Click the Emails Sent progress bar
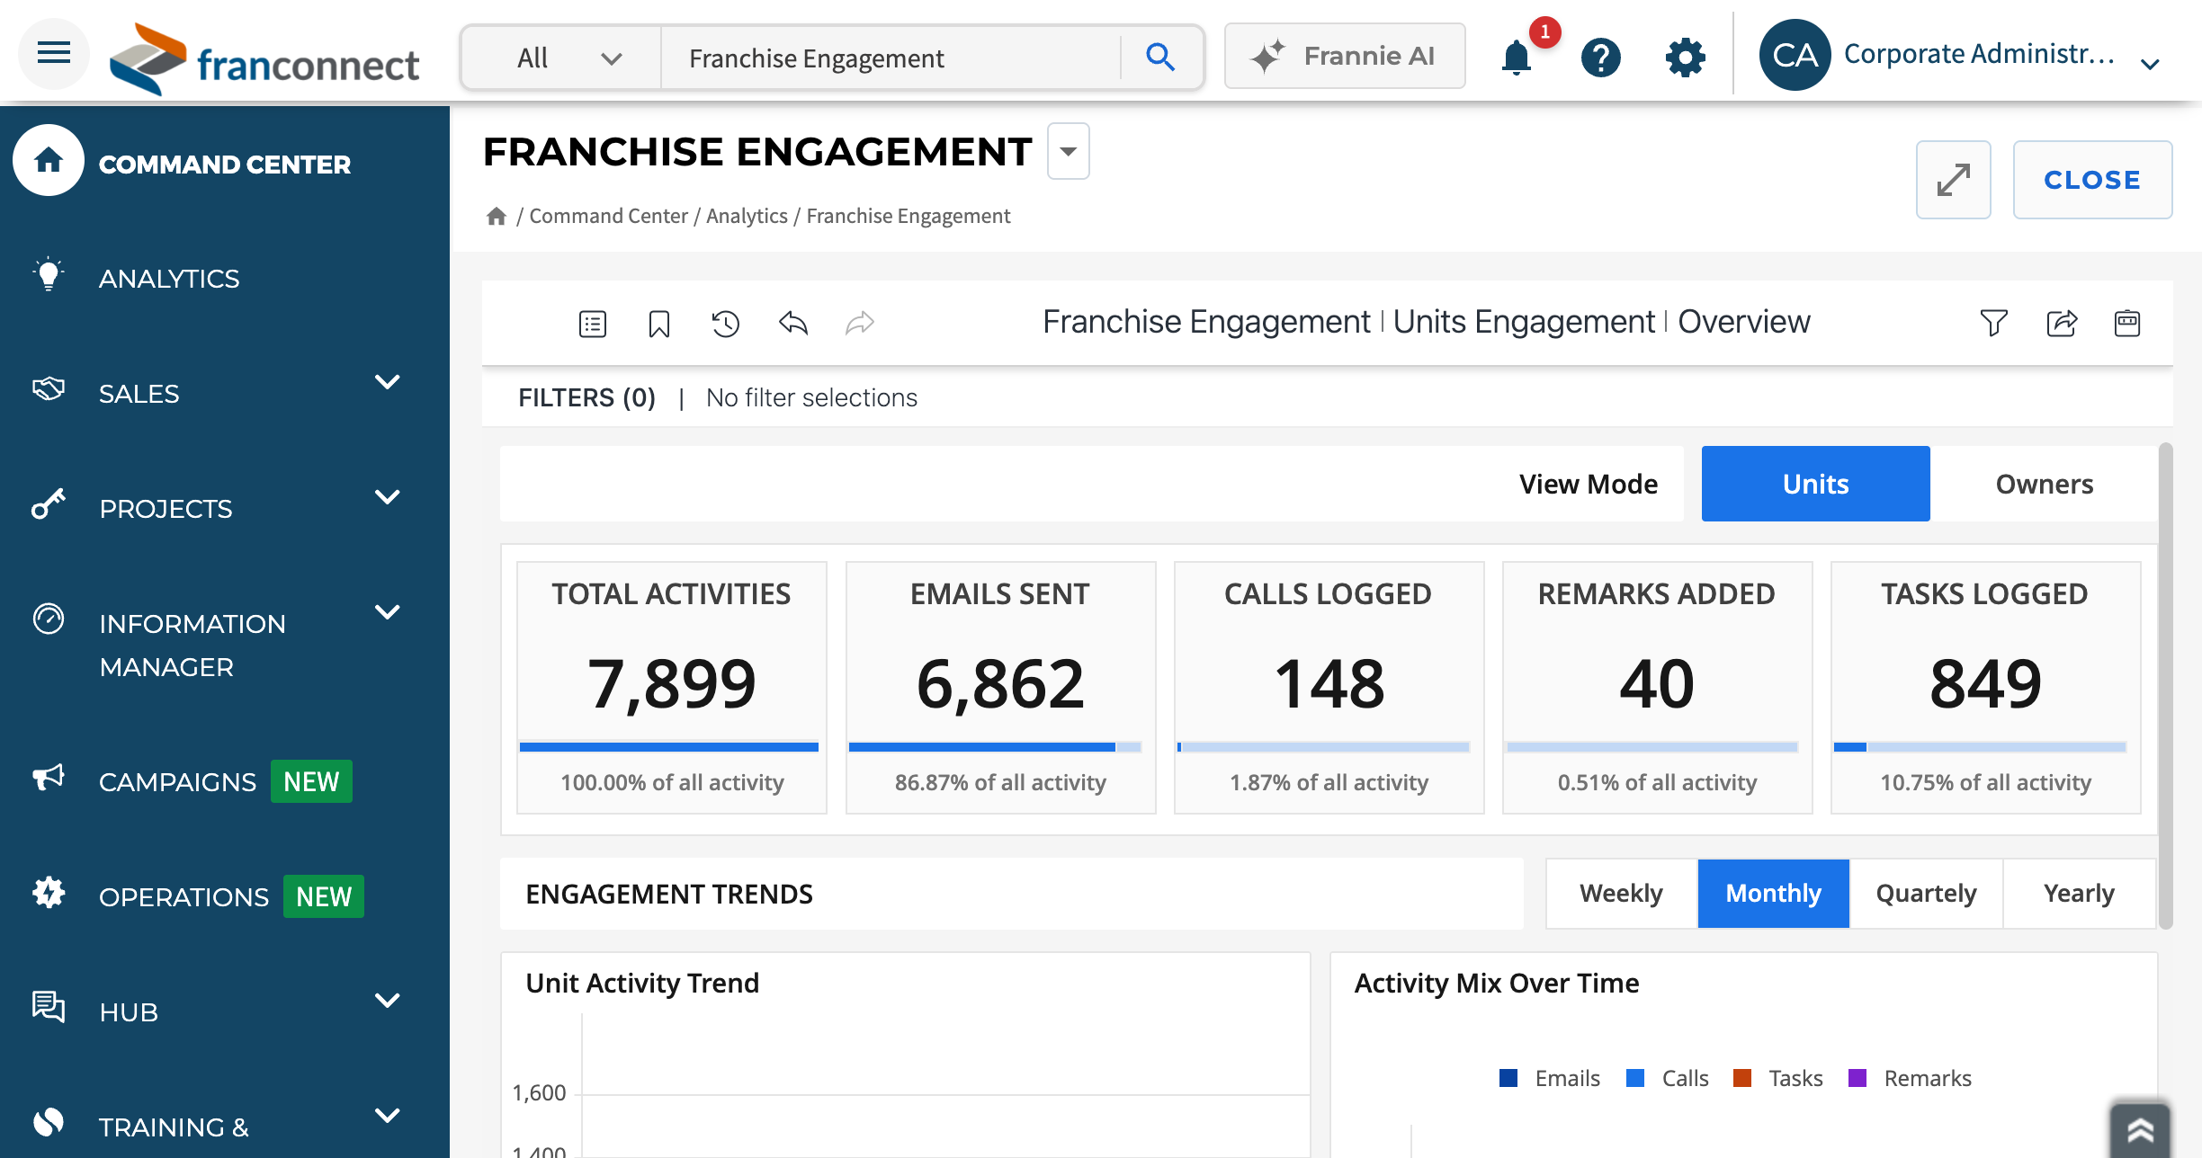This screenshot has width=2202, height=1158. [995, 747]
